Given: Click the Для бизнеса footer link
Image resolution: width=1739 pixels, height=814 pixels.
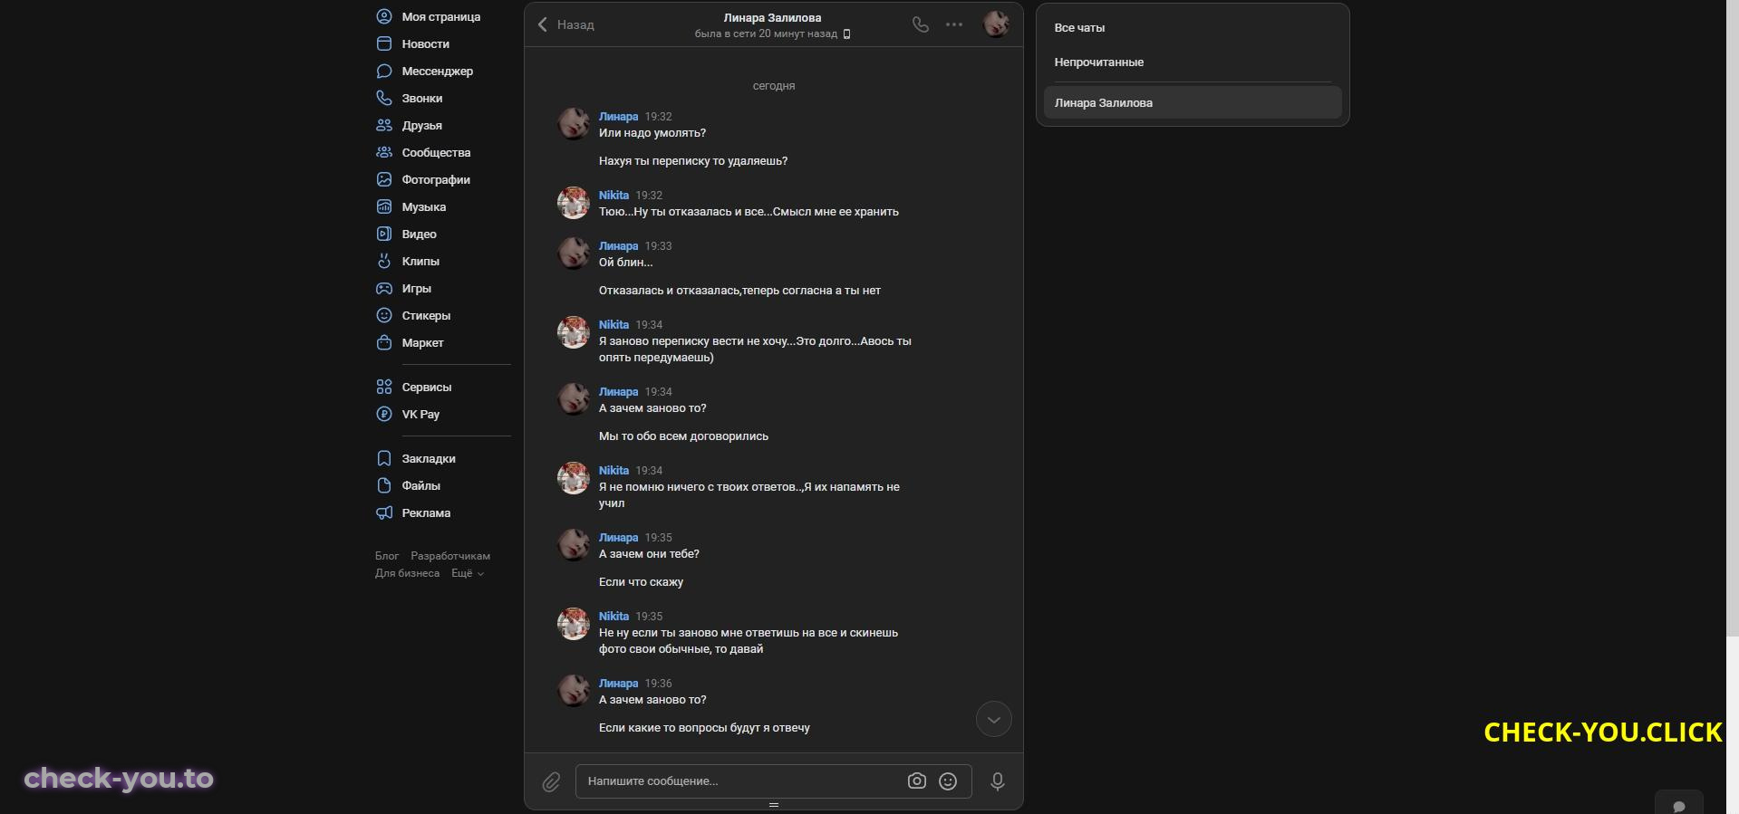Looking at the screenshot, I should point(407,573).
